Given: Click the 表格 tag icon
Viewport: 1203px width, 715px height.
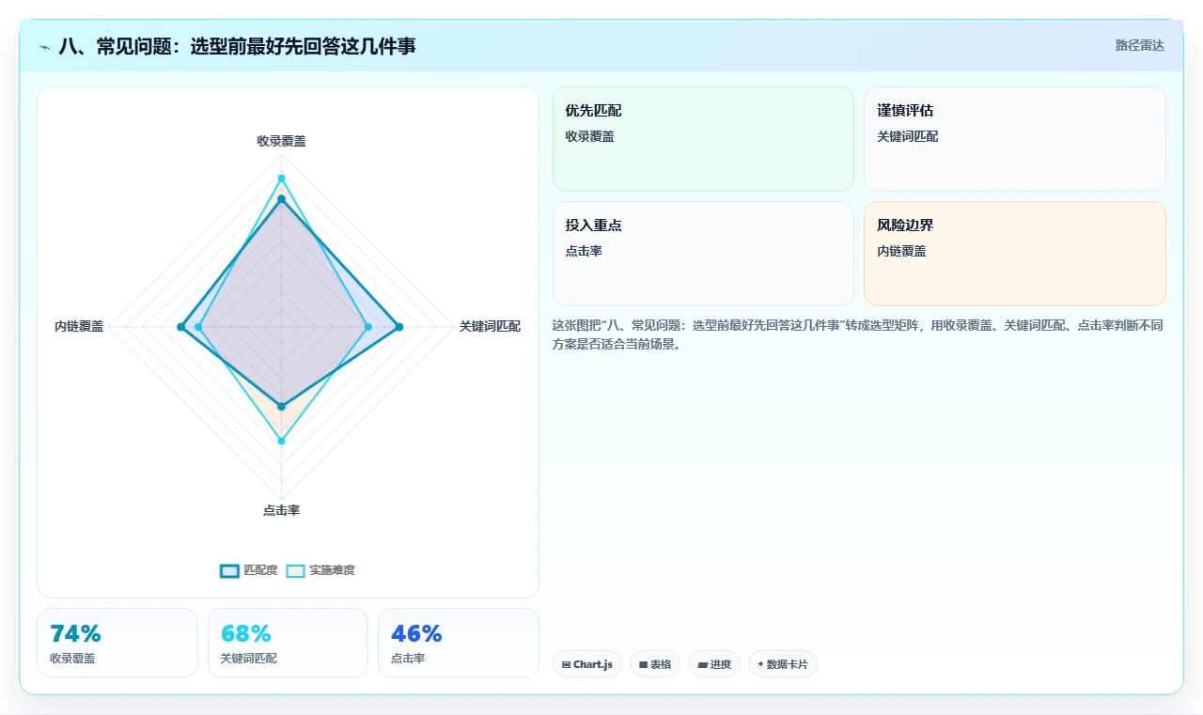Looking at the screenshot, I should point(643,664).
